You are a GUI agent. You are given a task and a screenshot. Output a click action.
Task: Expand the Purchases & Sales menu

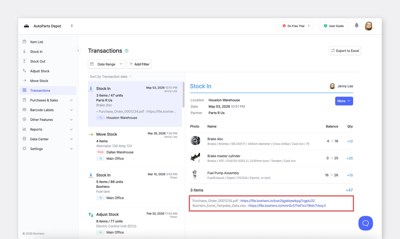tap(48, 100)
